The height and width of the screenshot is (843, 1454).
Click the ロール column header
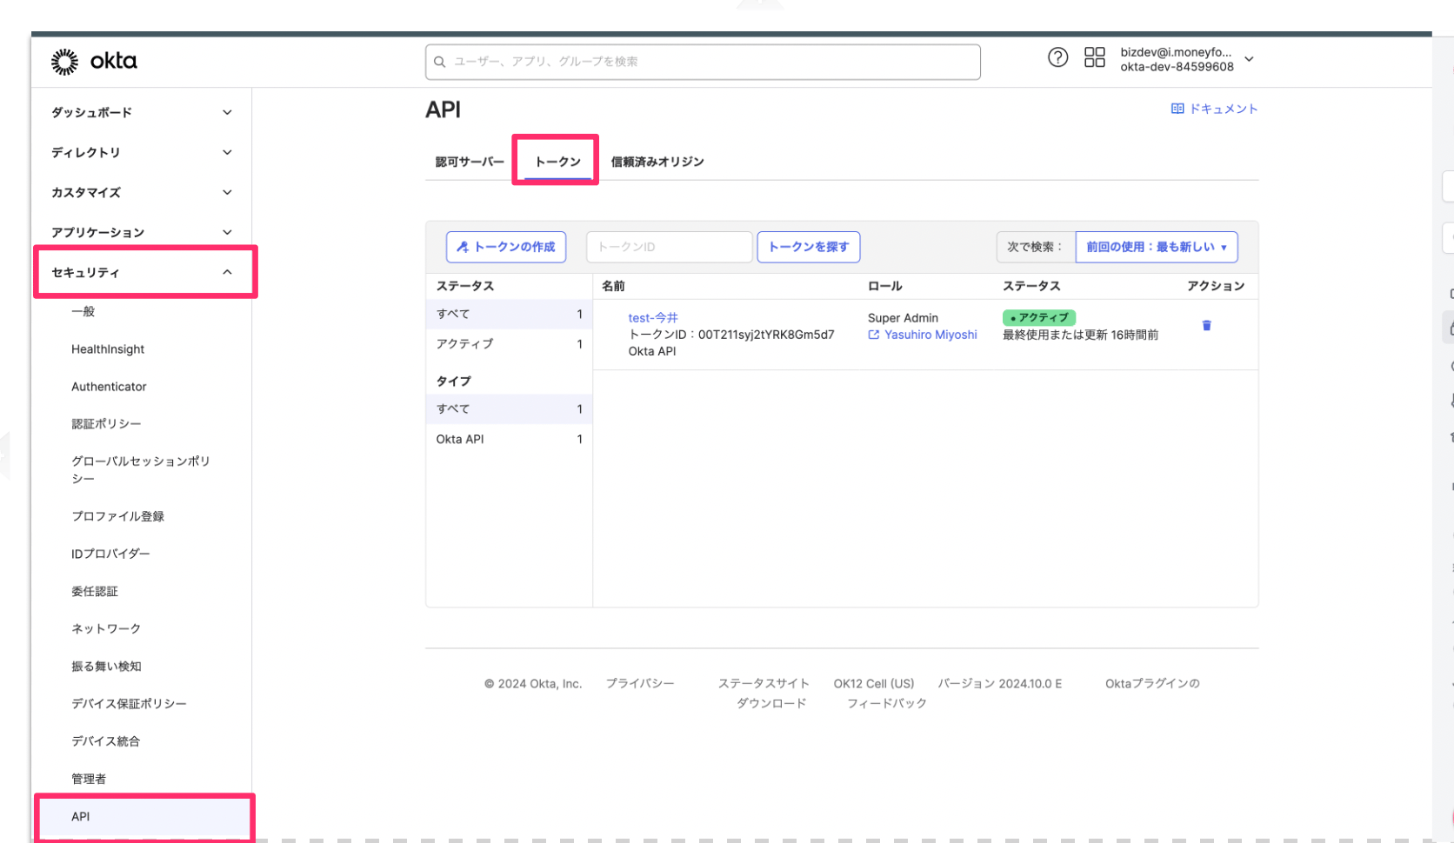coord(884,286)
